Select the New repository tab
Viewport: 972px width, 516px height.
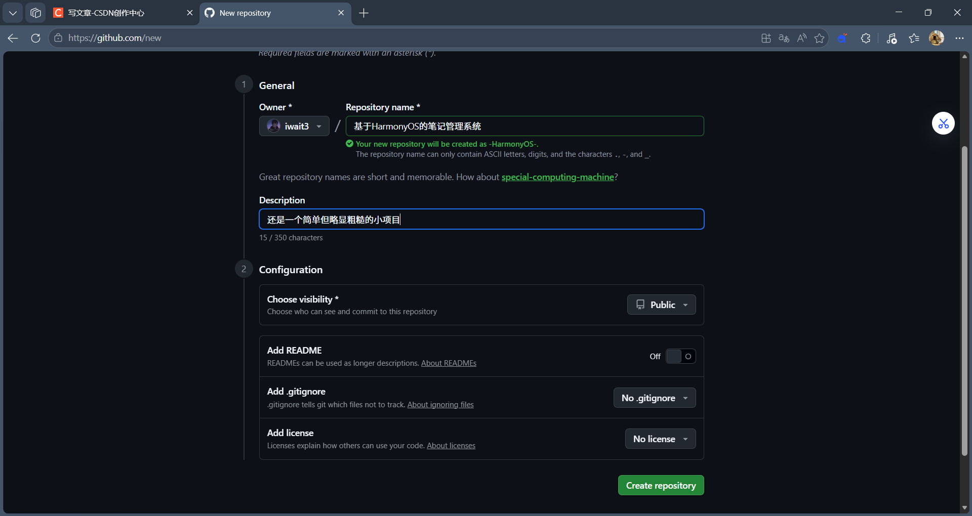[275, 13]
